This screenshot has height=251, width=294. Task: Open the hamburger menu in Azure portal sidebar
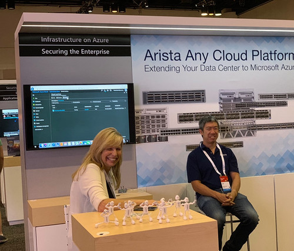click(x=34, y=95)
